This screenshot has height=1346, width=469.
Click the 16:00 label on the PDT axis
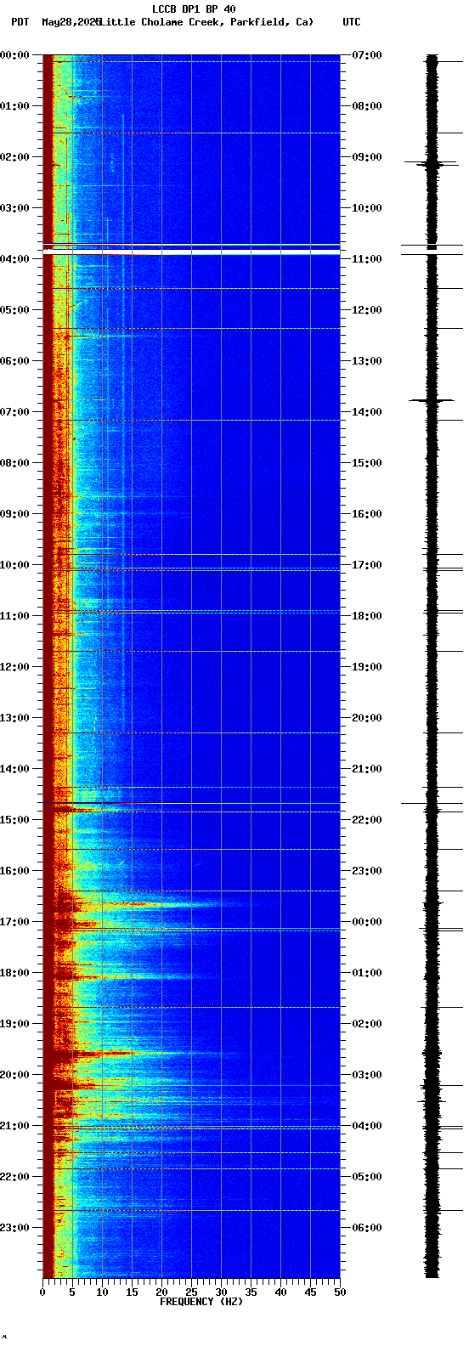15,871
